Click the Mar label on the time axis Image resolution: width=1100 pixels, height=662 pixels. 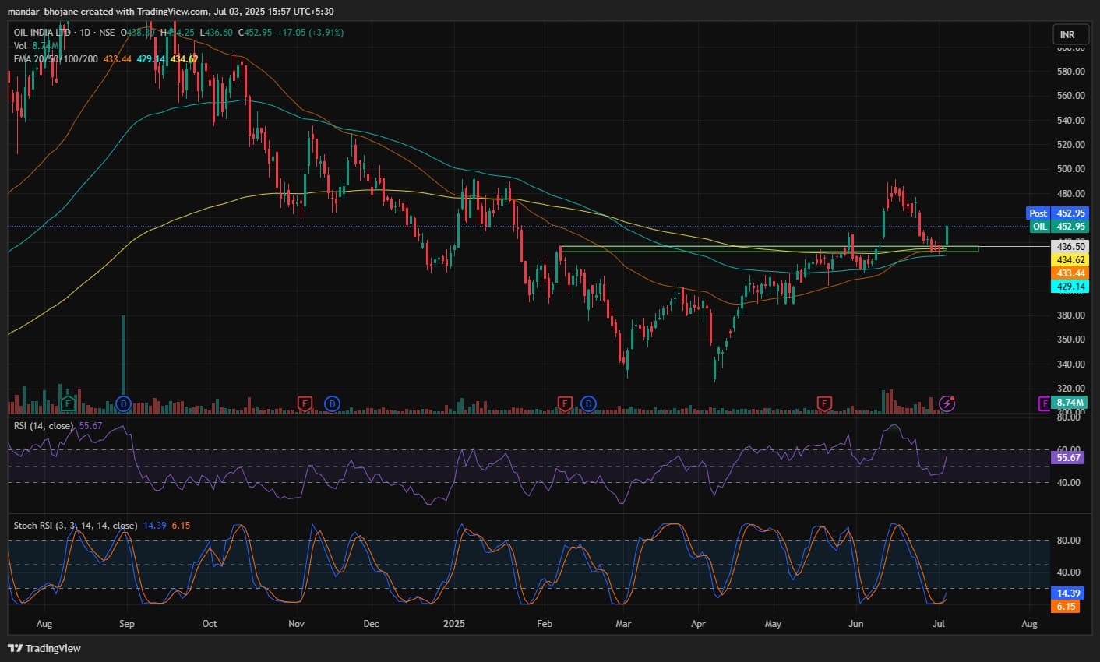click(623, 624)
